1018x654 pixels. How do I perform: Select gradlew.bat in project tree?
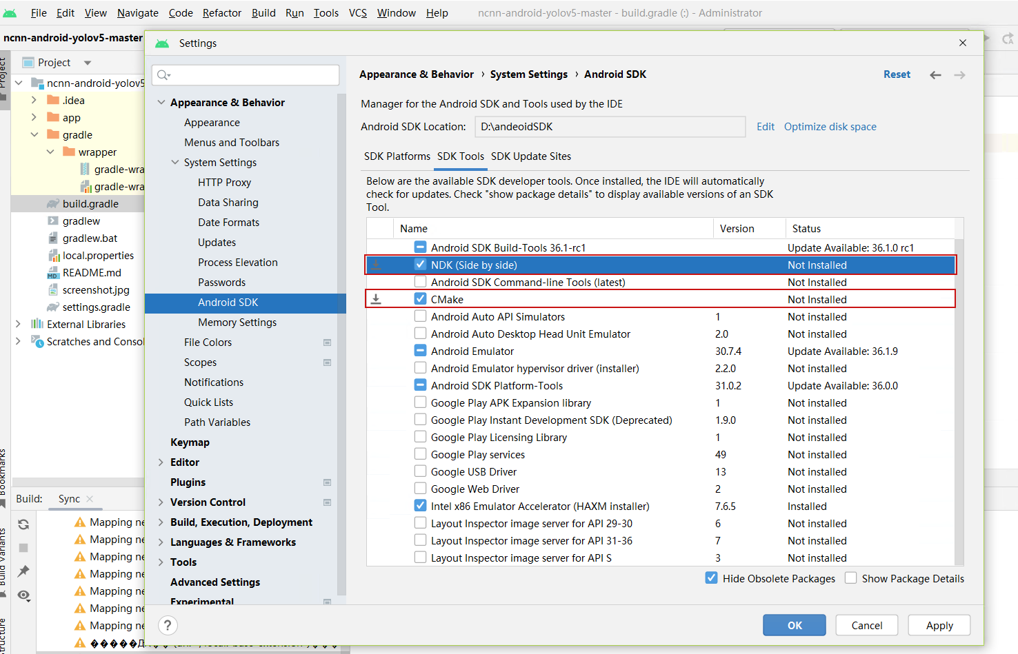82,238
